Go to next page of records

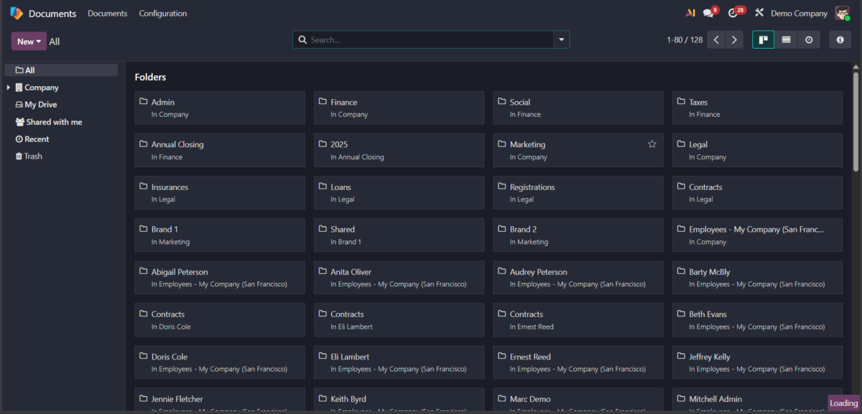click(x=734, y=40)
